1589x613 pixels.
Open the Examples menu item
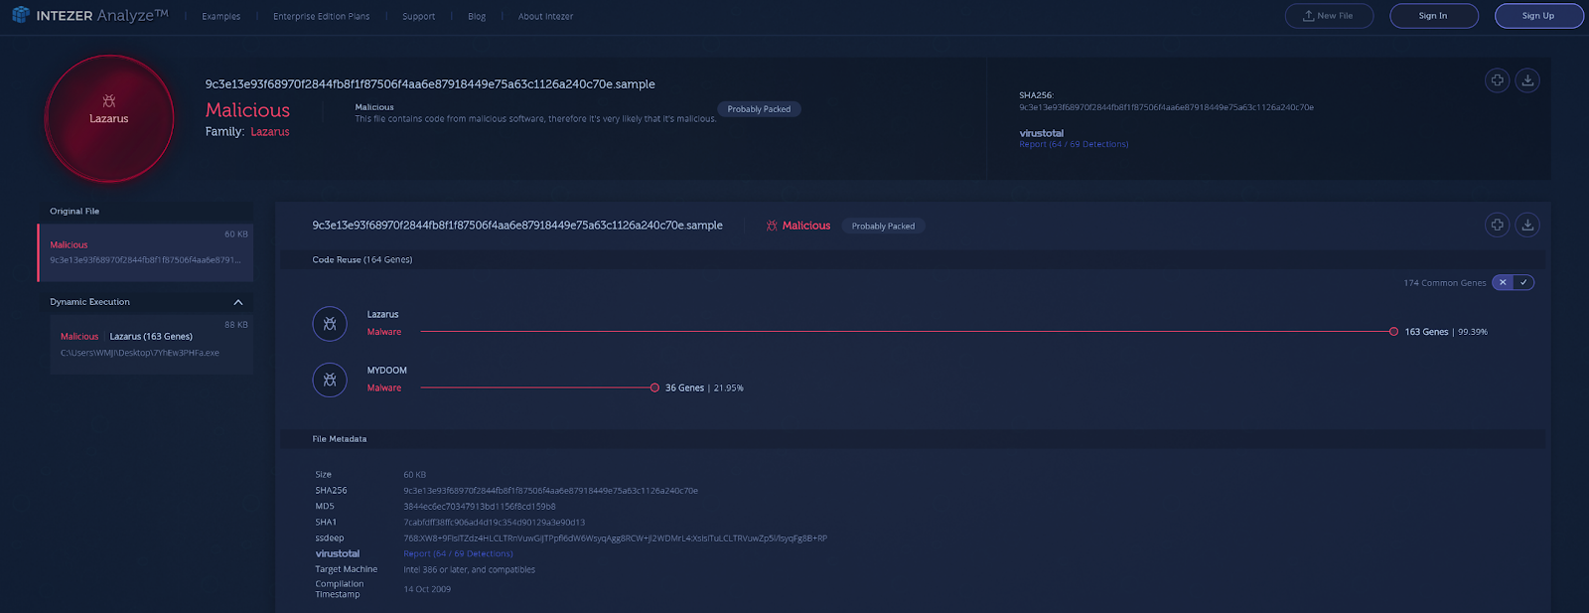point(220,17)
